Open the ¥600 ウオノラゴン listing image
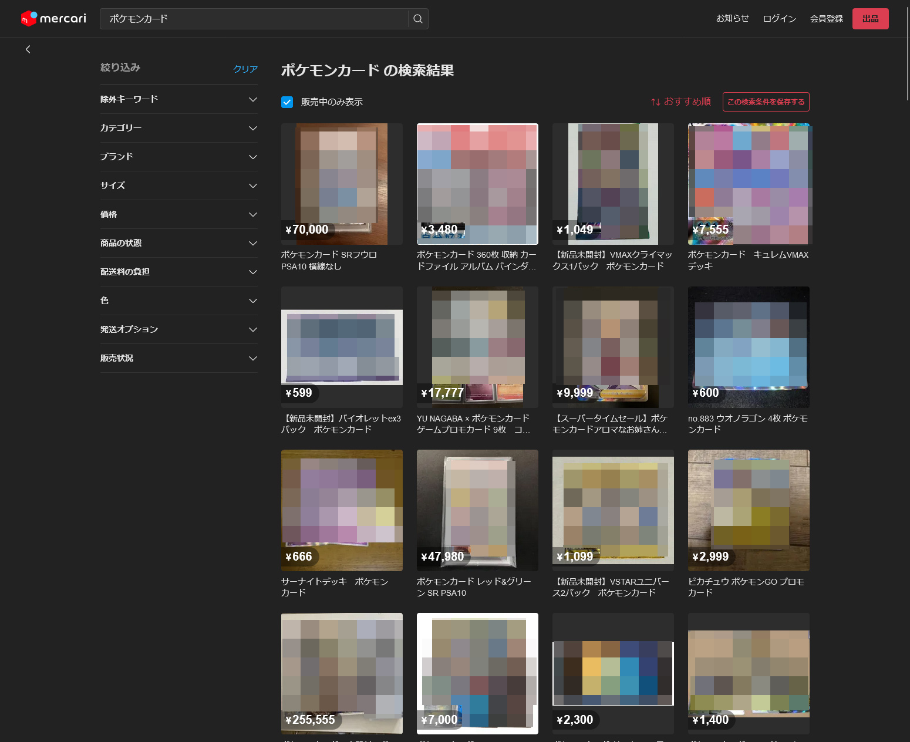This screenshot has width=910, height=742. [x=749, y=347]
